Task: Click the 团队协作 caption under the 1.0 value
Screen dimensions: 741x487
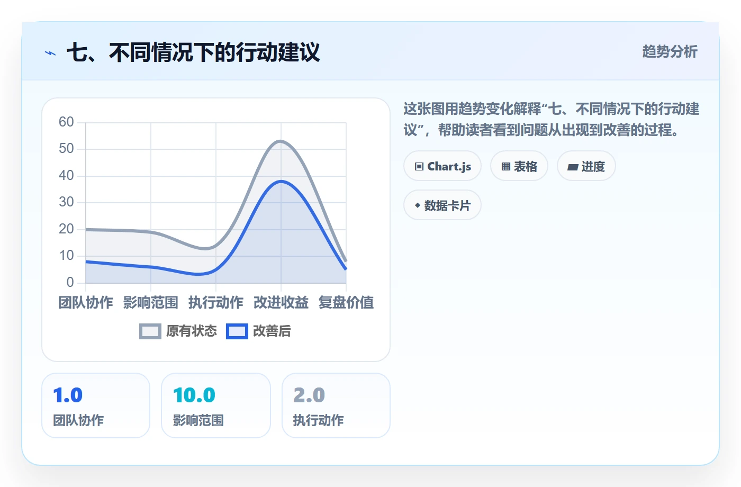Action: [x=78, y=420]
